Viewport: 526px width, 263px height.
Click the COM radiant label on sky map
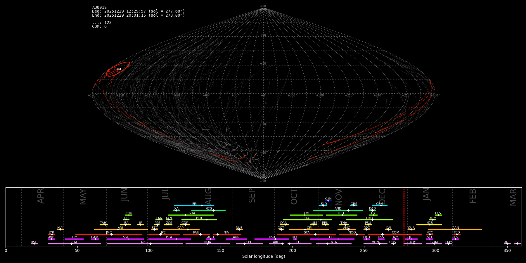pos(117,69)
